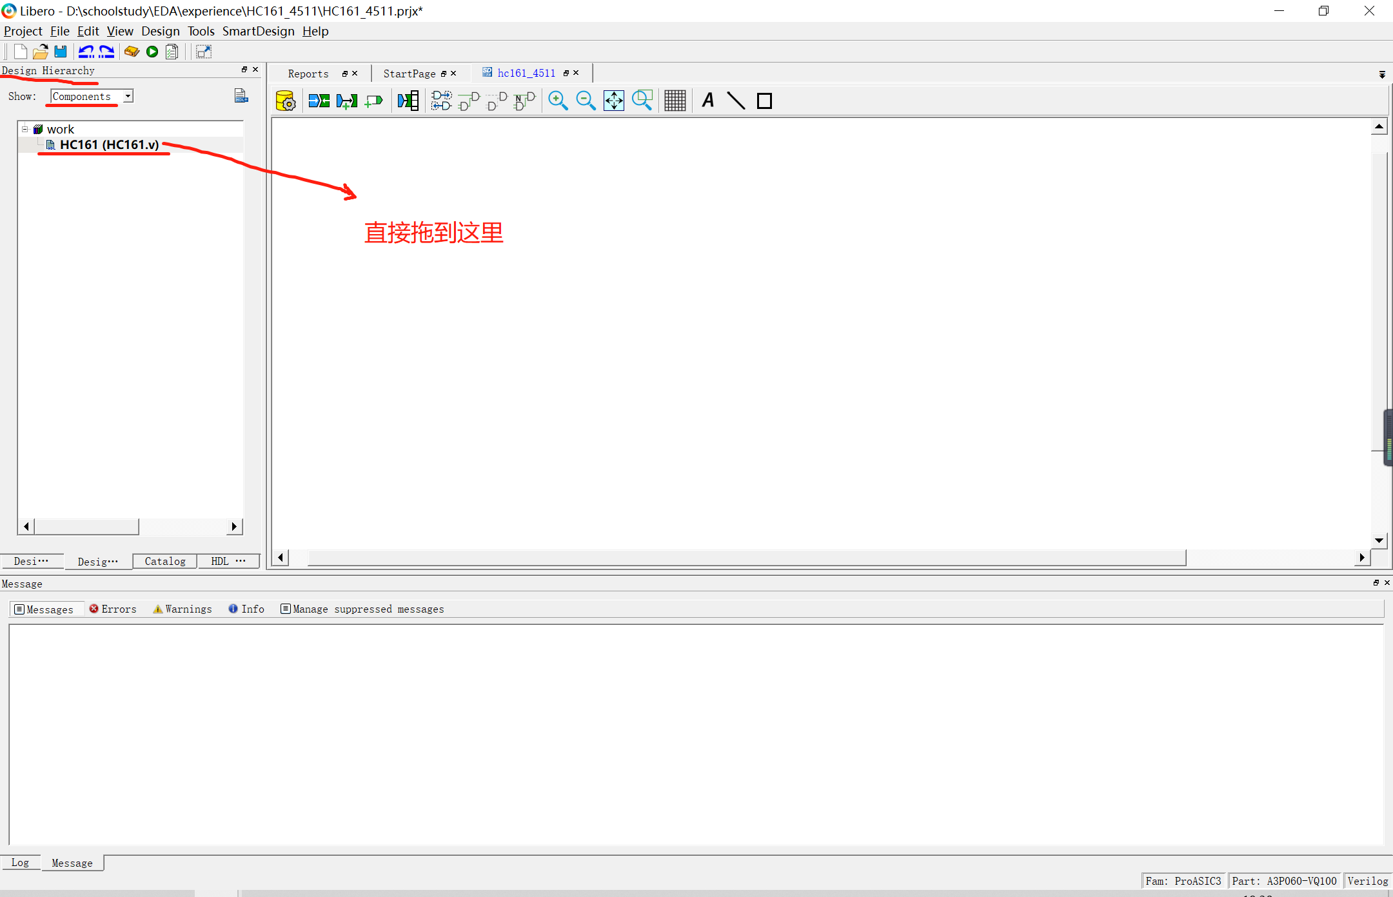Image resolution: width=1393 pixels, height=897 pixels.
Task: Click the Generate Component database icon
Action: tap(285, 101)
